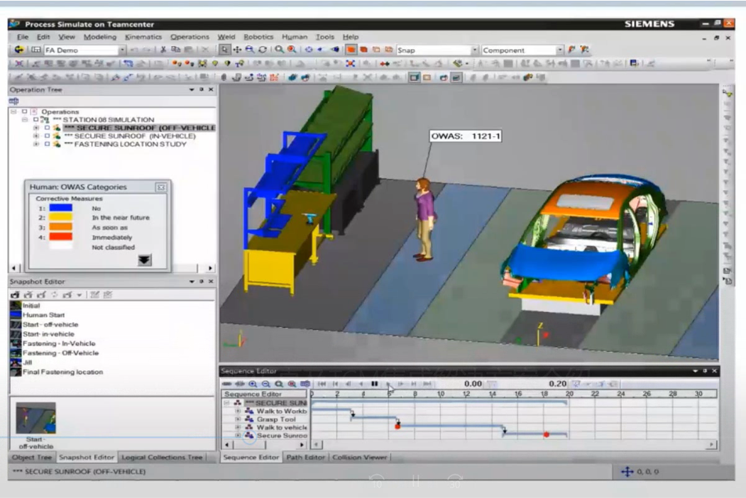Toggle checkbox for STATION 08 SIMULATION
Viewport: 746px width, 498px height.
(35, 120)
